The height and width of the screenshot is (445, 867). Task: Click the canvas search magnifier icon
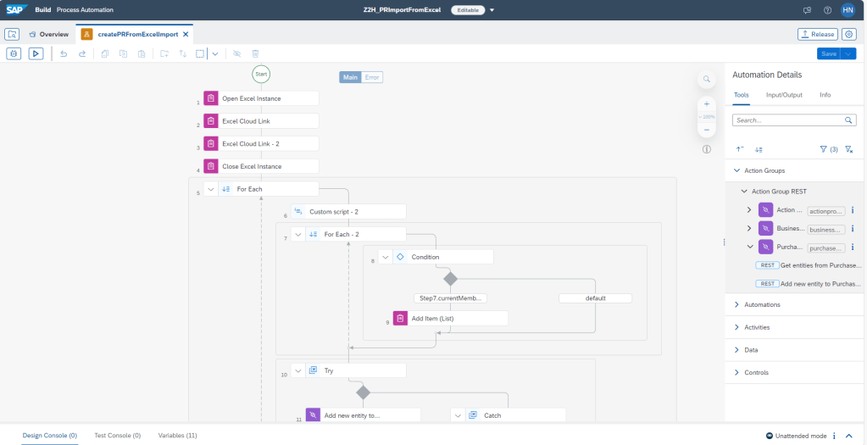point(706,79)
